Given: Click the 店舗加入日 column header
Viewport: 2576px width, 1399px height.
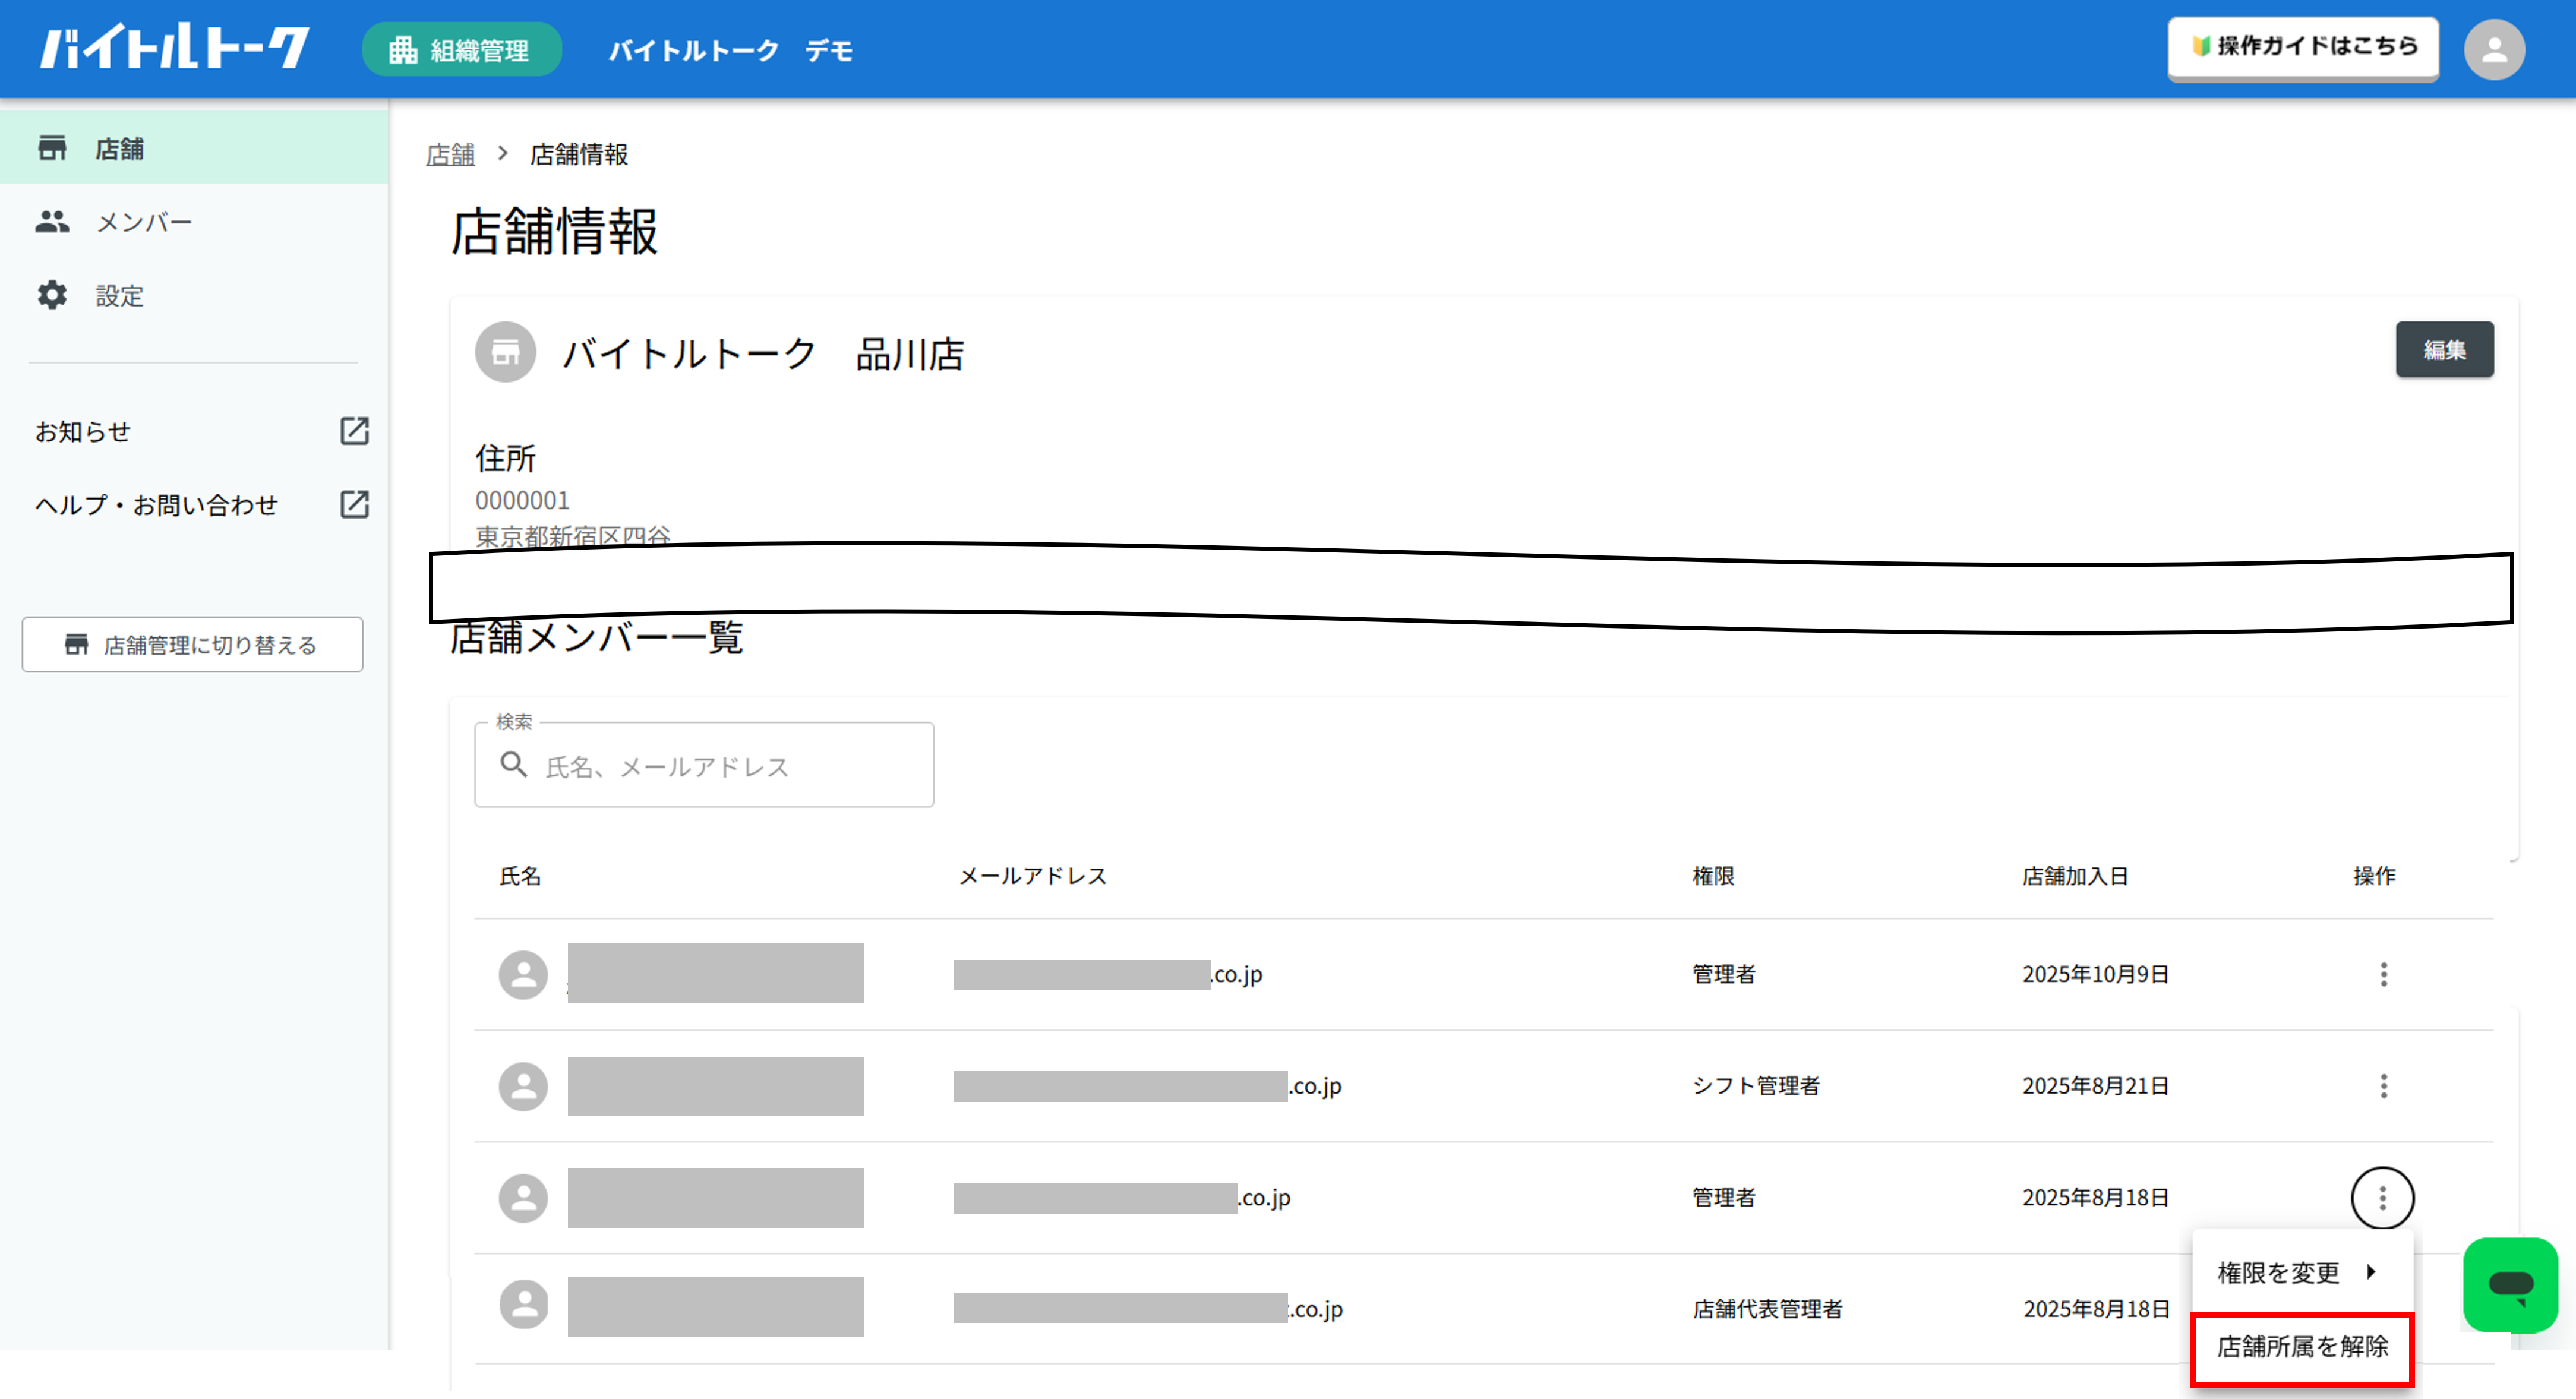Looking at the screenshot, I should [2075, 876].
